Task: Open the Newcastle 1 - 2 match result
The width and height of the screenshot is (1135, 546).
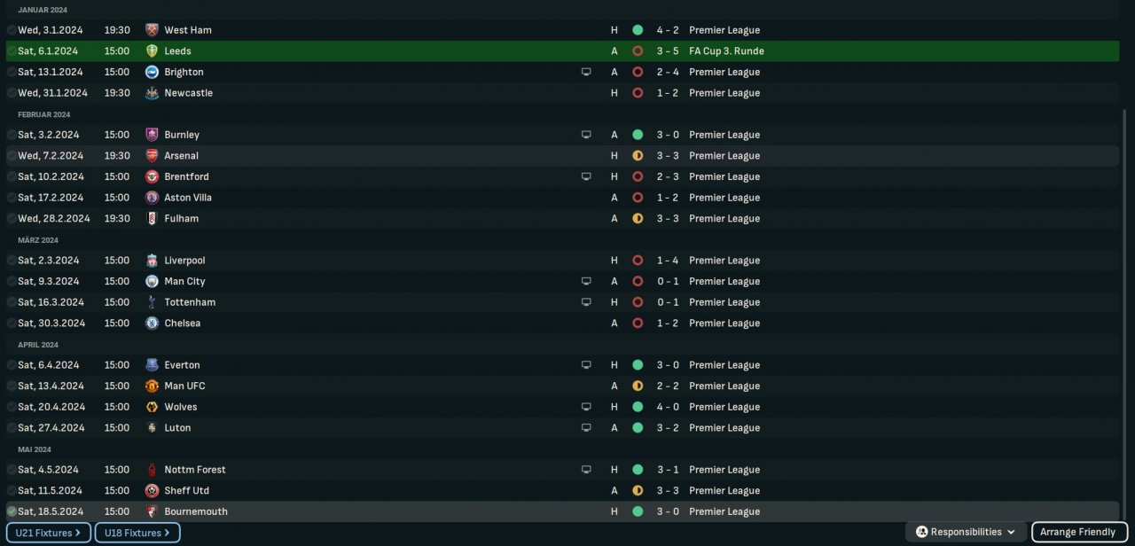Action: (x=667, y=93)
